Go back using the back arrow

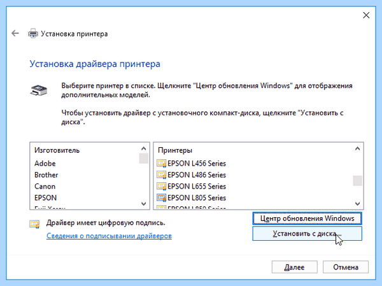click(15, 33)
